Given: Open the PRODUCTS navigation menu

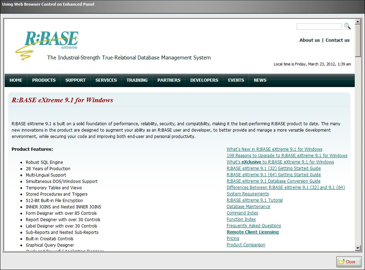Looking at the screenshot, I should point(44,80).
